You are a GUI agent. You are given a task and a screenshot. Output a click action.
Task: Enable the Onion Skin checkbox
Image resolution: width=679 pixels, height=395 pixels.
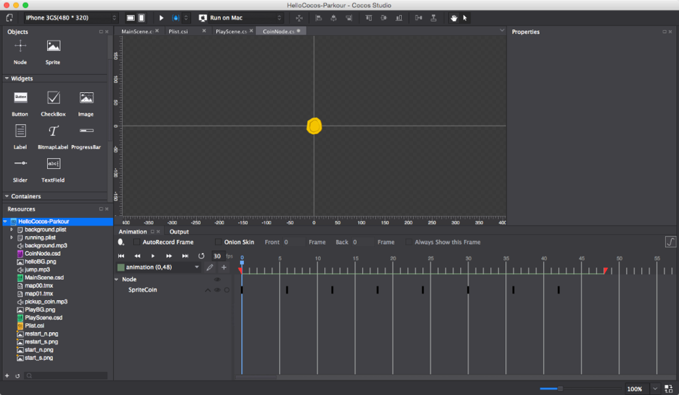click(x=218, y=242)
